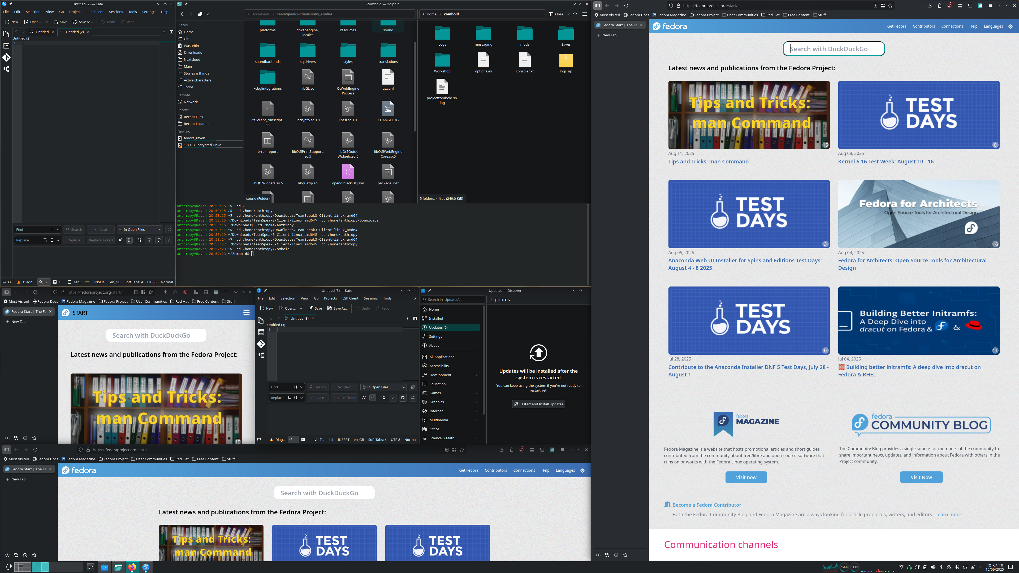This screenshot has height=573, width=1019.
Task: Click the Git icon in Kate Untitled (3) sidebar
Action: [261, 344]
